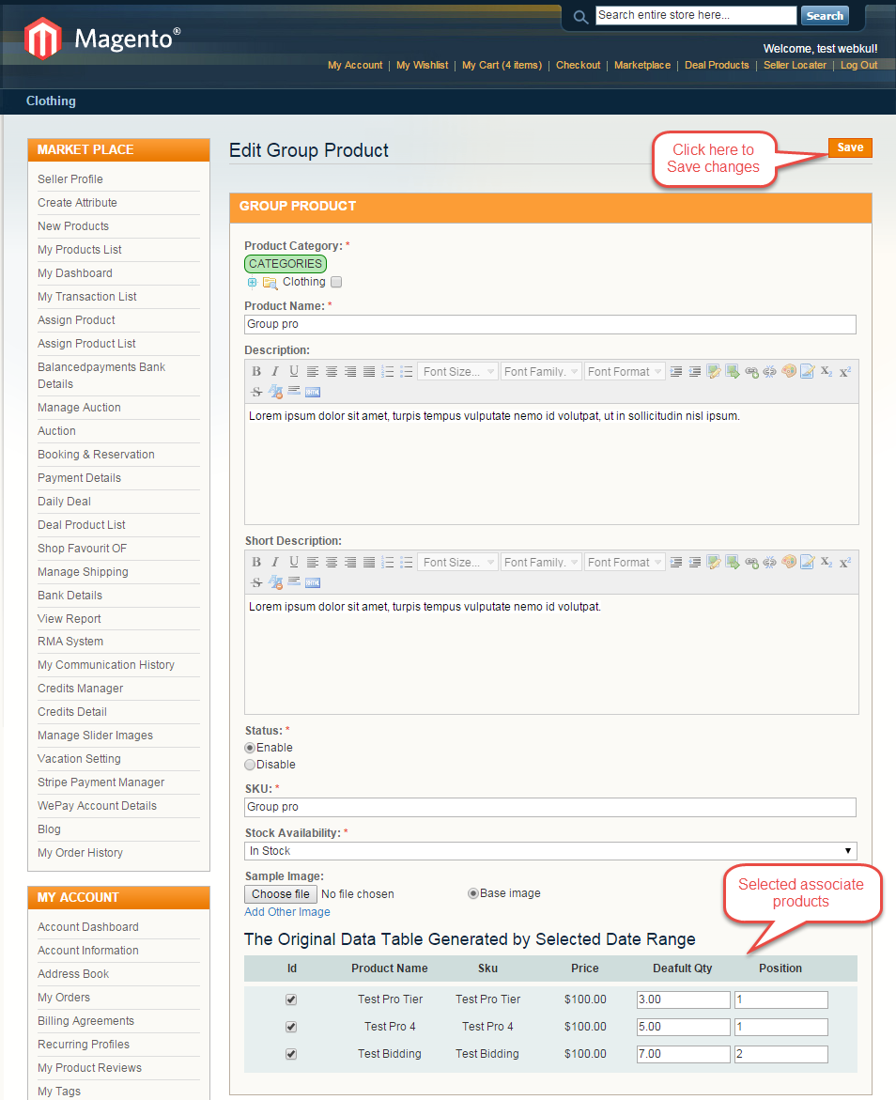
Task: Align text left in Description editor
Action: 312,372
